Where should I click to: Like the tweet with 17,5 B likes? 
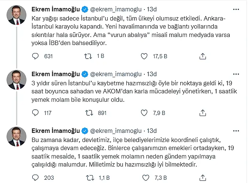pyautogui.click(x=144, y=56)
